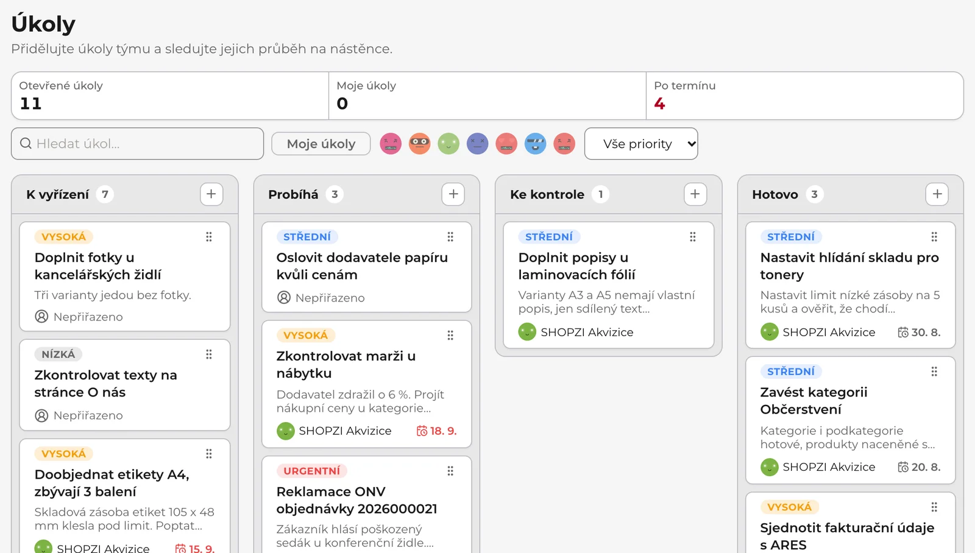Screen dimensions: 975x553
Task: Add a task to Ke kontrole column
Action: [x=695, y=194]
